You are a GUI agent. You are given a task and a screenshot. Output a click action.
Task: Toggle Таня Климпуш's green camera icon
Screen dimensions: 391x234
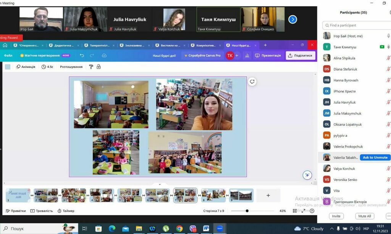tap(382, 47)
